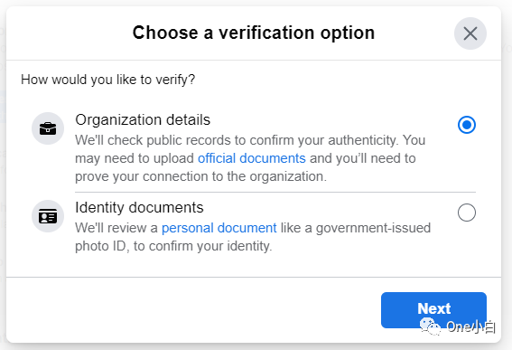Click the One小白 watermark text
The height and width of the screenshot is (350, 512).
[x=470, y=326]
